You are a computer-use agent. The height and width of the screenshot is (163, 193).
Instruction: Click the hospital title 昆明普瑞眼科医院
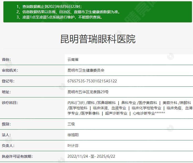[98, 39]
